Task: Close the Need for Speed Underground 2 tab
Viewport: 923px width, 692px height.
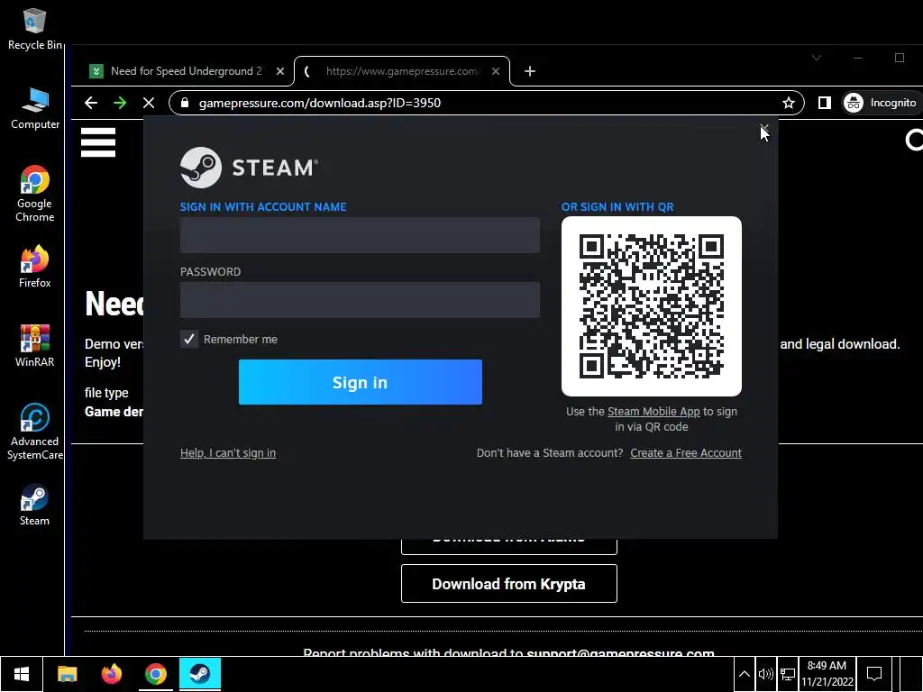Action: pos(280,71)
